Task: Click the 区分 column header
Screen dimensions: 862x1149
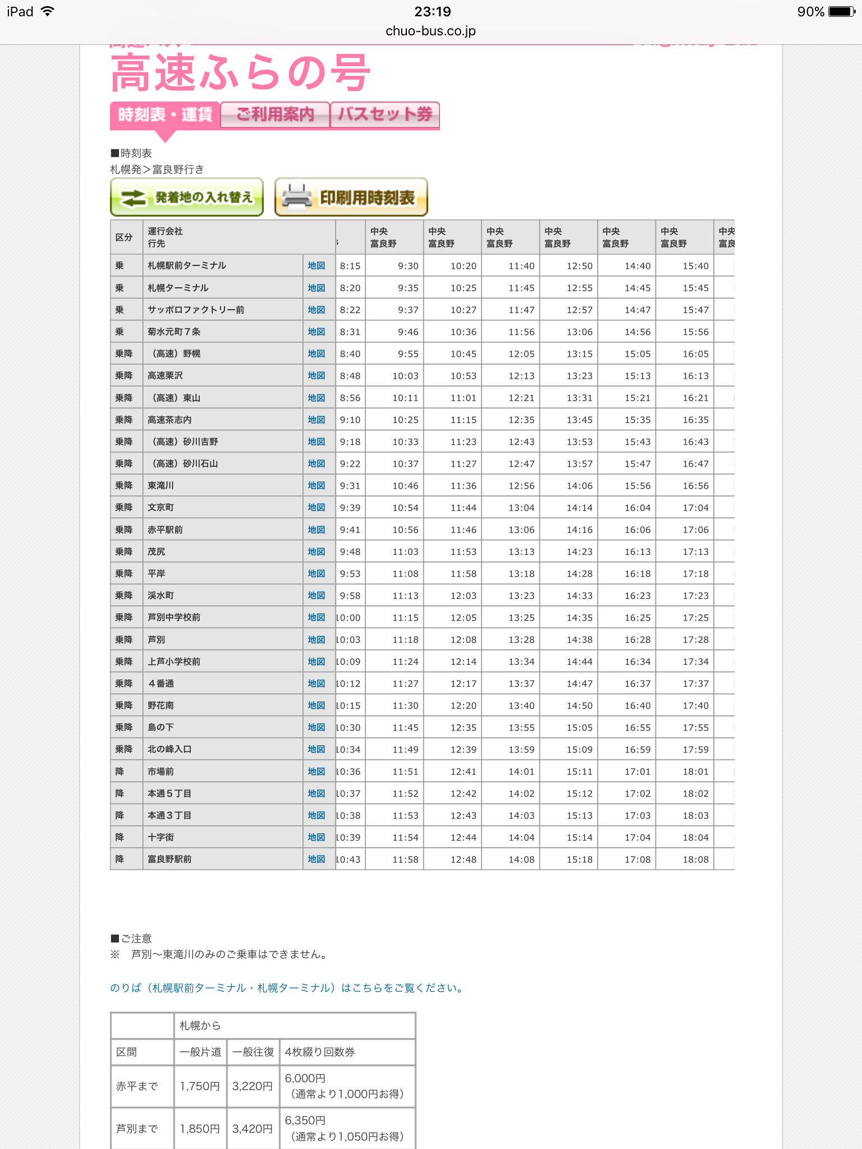Action: (x=126, y=237)
